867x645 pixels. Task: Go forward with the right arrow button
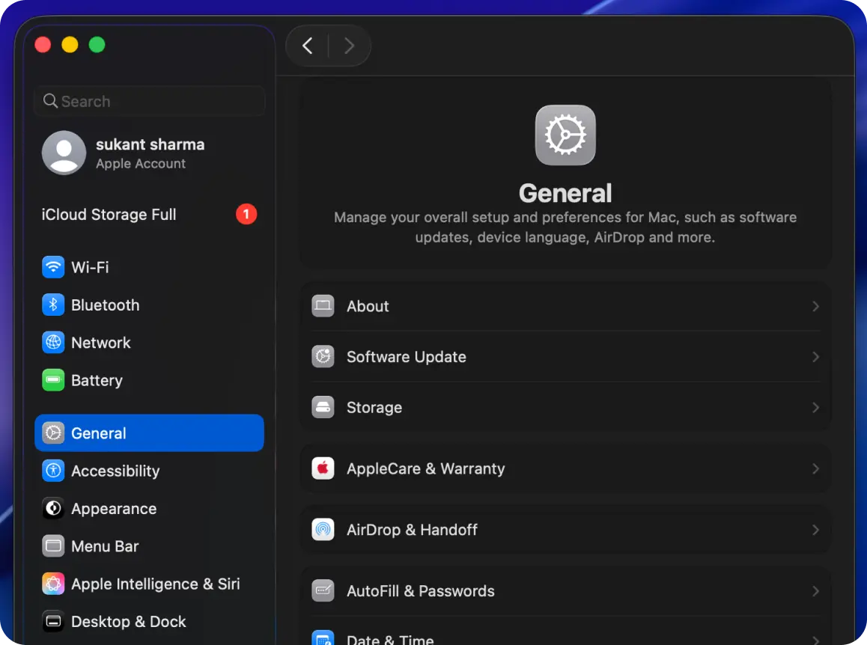349,46
